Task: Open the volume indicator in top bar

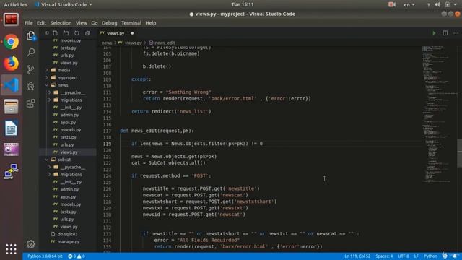Action: pyautogui.click(x=438, y=4)
